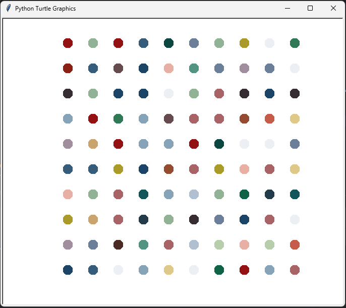The height and width of the screenshot is (308, 346).
Task: Minimize the Python Turtle Graphics window
Action: pyautogui.click(x=287, y=8)
